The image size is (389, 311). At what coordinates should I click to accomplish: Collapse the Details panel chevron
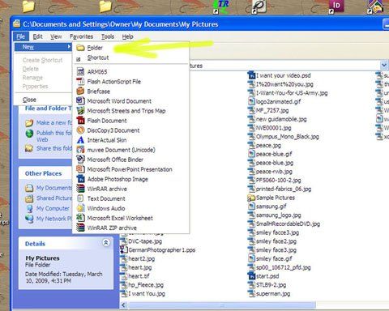tap(106, 243)
